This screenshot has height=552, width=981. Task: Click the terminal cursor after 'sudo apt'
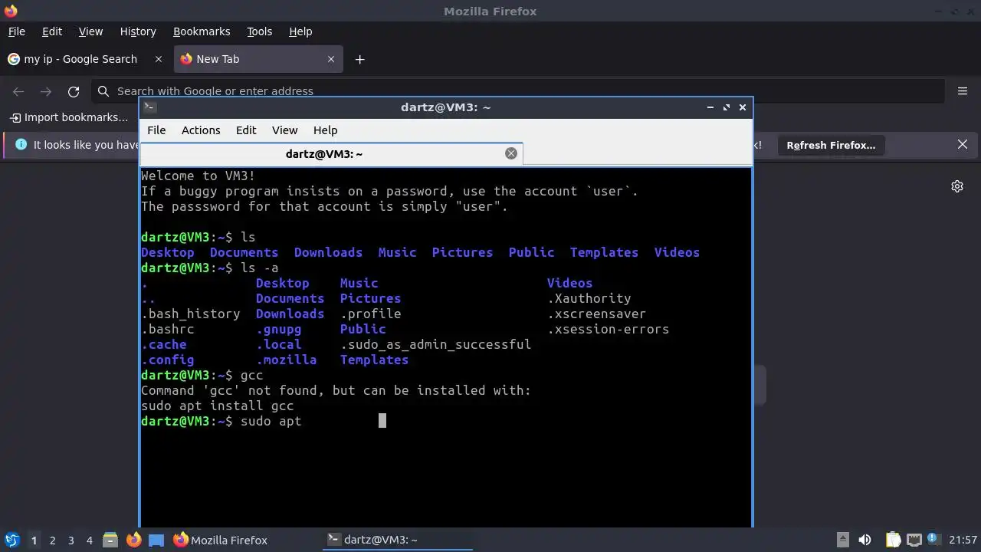[x=382, y=420]
